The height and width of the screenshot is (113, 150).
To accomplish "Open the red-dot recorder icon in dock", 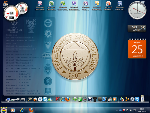I will click(85, 99).
